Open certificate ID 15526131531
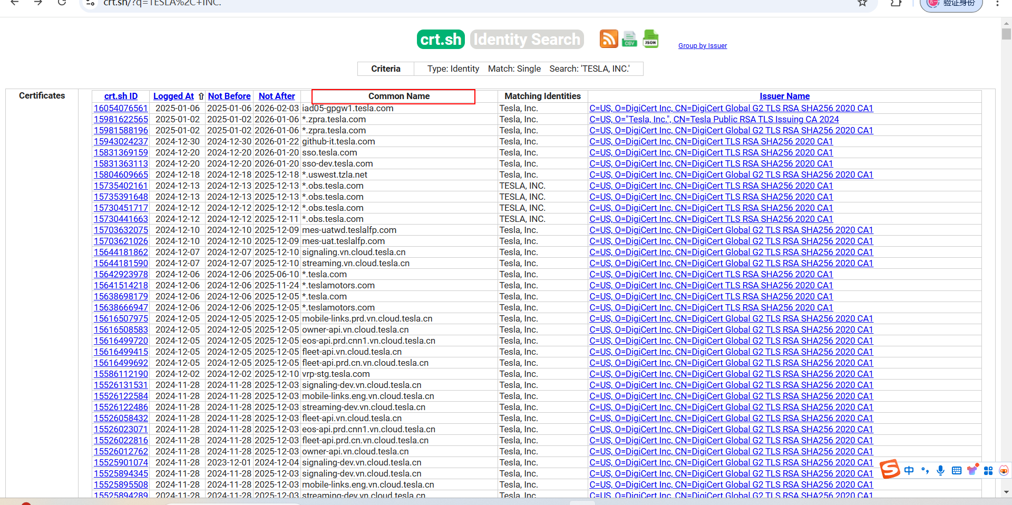The width and height of the screenshot is (1012, 505). [x=121, y=385]
